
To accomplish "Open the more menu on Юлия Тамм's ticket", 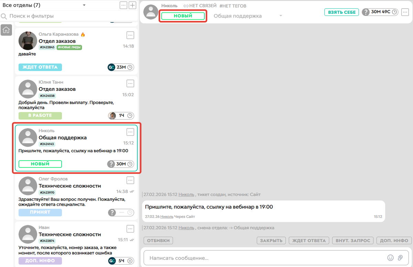I will (x=130, y=83).
